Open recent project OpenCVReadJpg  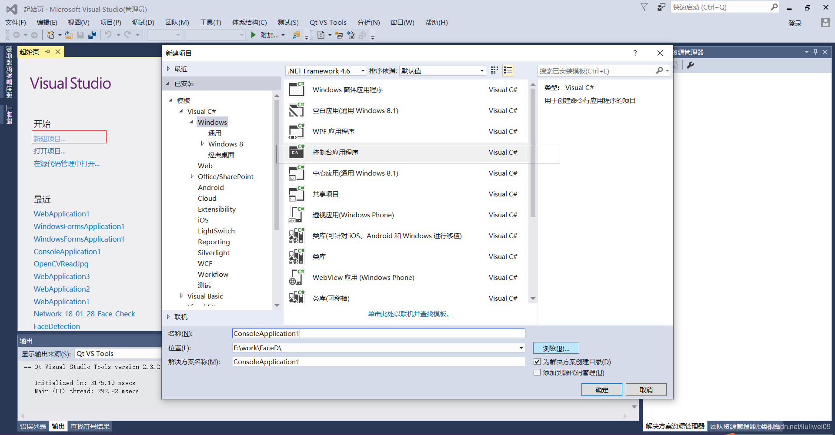click(61, 264)
